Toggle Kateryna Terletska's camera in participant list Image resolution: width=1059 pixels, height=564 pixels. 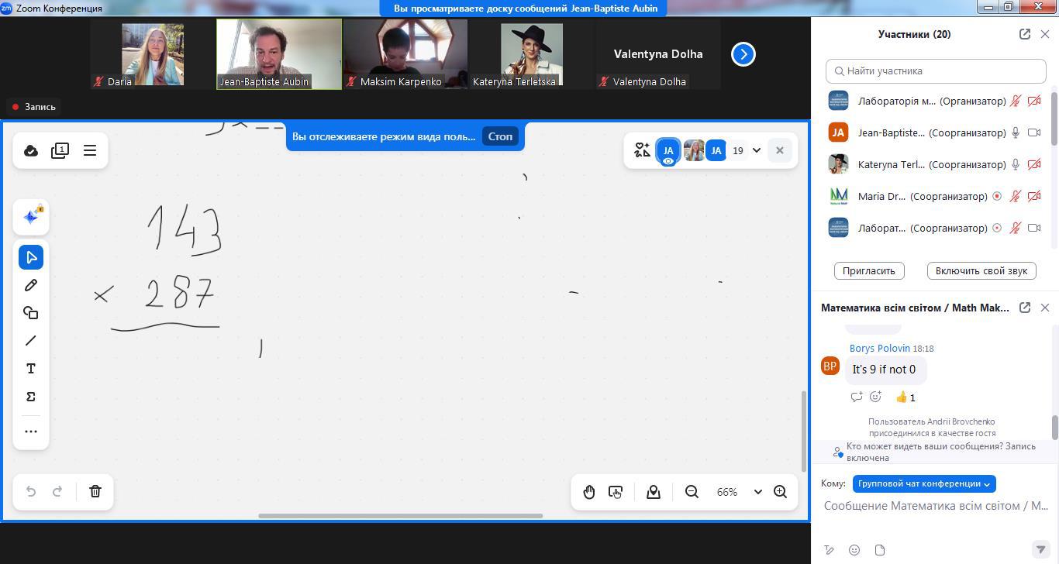pos(1033,164)
